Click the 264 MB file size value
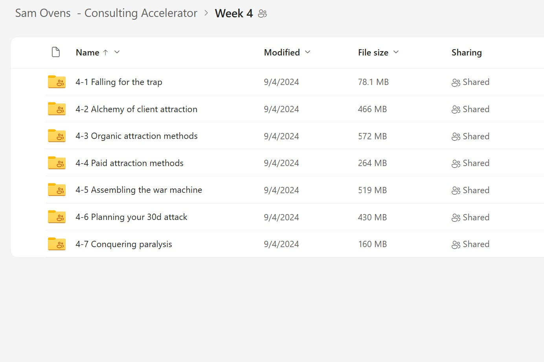This screenshot has height=362, width=544. (x=372, y=163)
